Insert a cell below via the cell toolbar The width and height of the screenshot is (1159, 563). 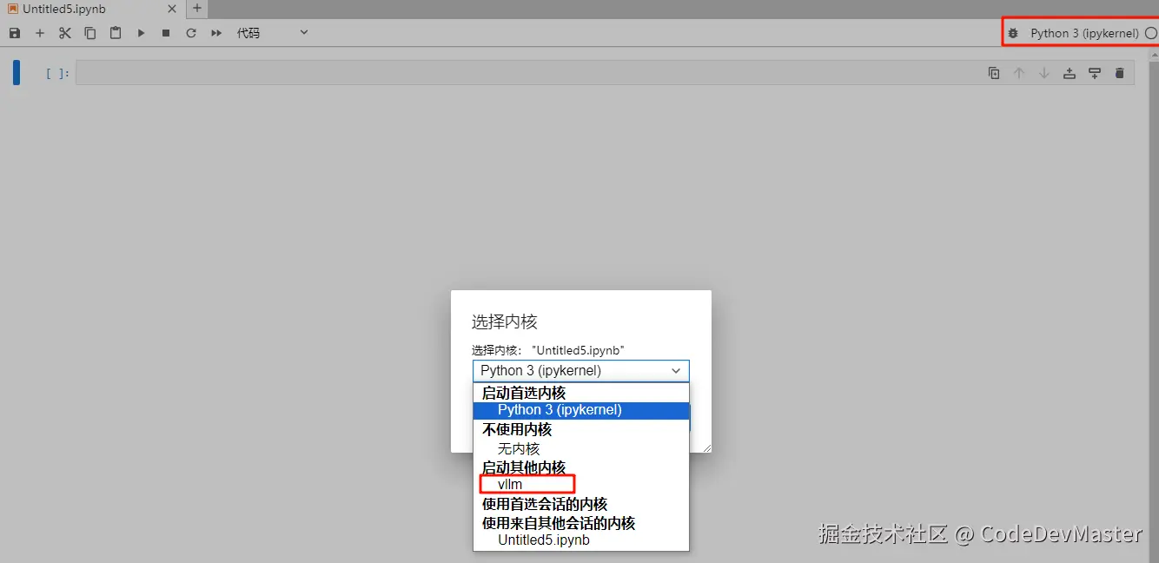pyautogui.click(x=1094, y=73)
